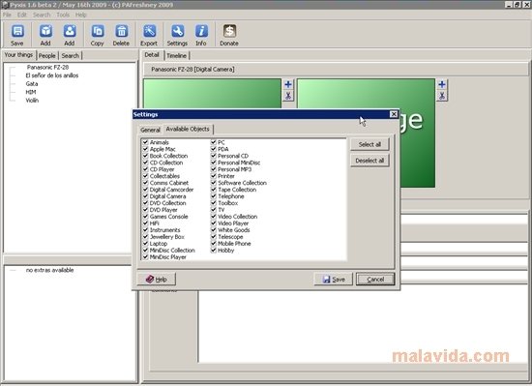The width and height of the screenshot is (532, 386).
Task: Open the Help menu
Action: 80,15
